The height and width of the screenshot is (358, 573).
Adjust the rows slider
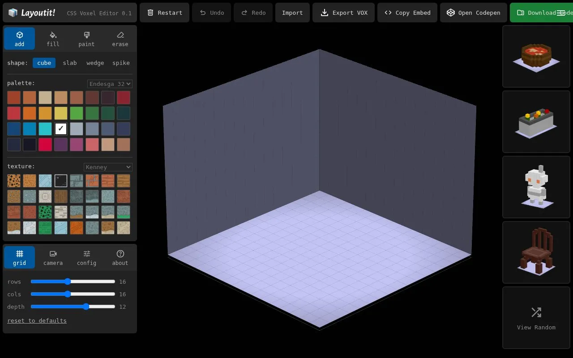tap(73, 281)
